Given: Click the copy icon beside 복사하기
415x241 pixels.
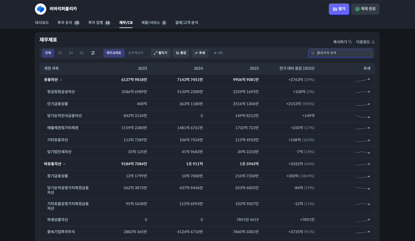Looking at the screenshot, I should [350, 42].
